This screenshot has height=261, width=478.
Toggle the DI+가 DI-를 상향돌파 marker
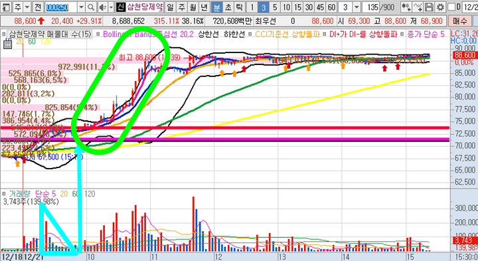pyautogui.click(x=325, y=34)
